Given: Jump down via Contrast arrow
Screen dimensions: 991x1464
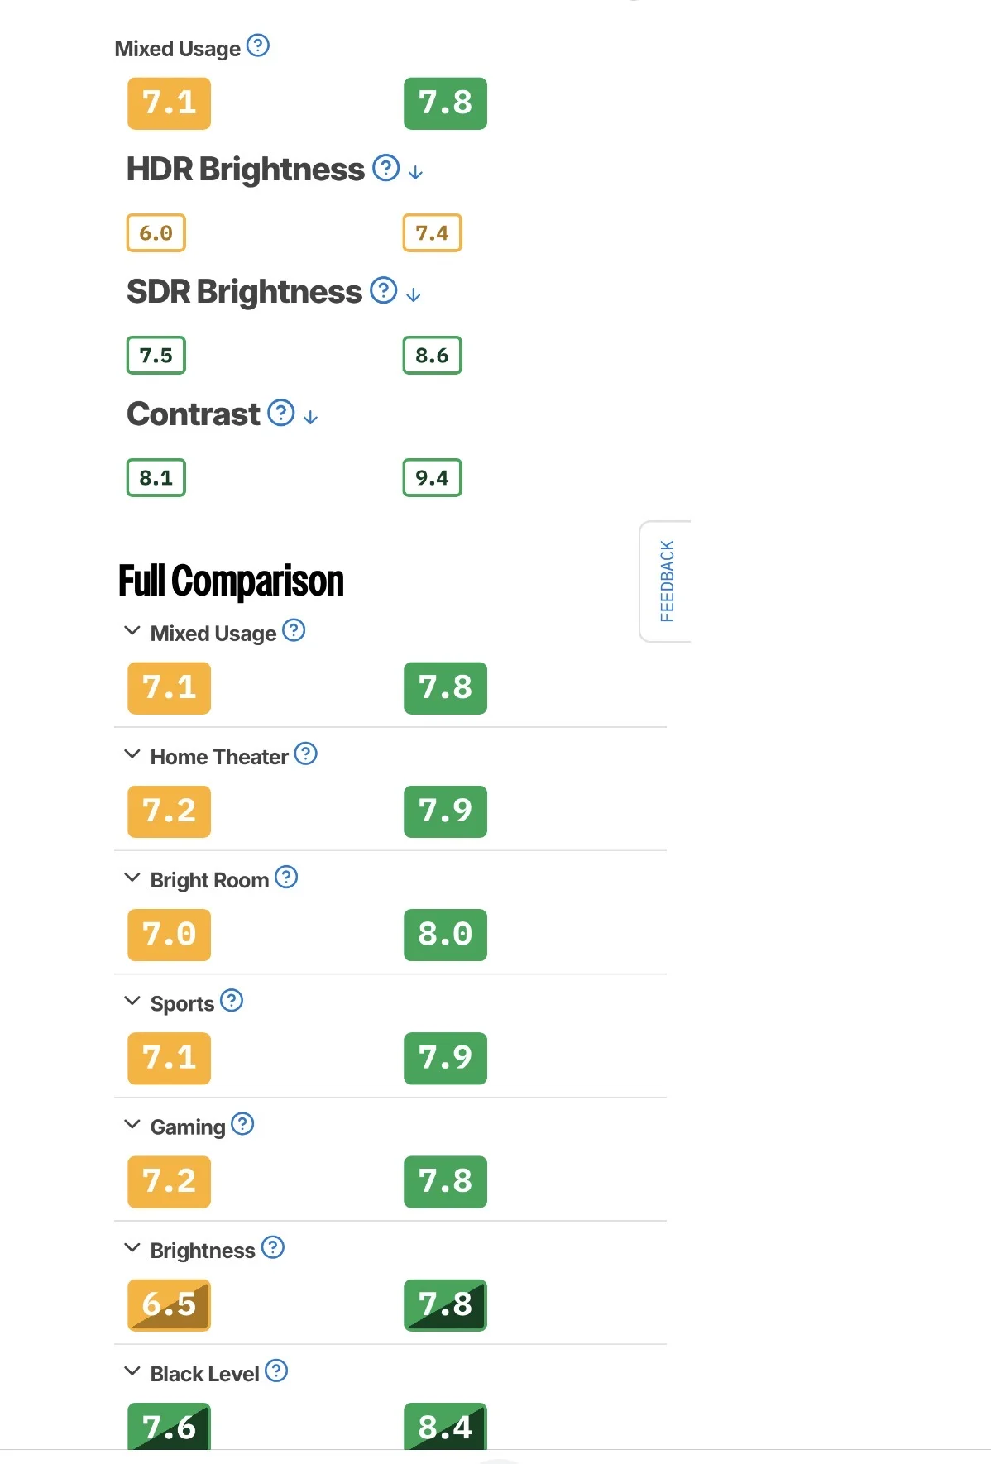Looking at the screenshot, I should [310, 417].
